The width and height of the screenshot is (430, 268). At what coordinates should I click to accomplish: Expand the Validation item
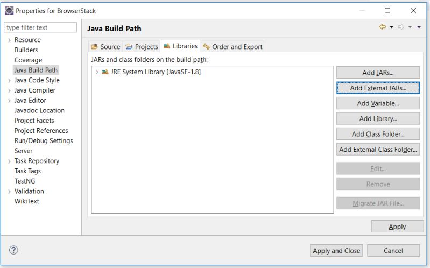pyautogui.click(x=9, y=192)
